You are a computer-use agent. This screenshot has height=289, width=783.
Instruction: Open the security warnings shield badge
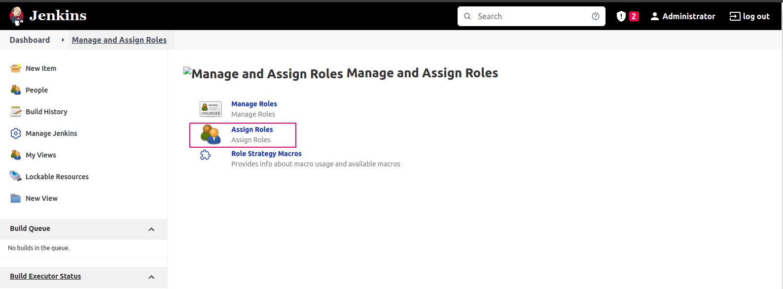(628, 16)
